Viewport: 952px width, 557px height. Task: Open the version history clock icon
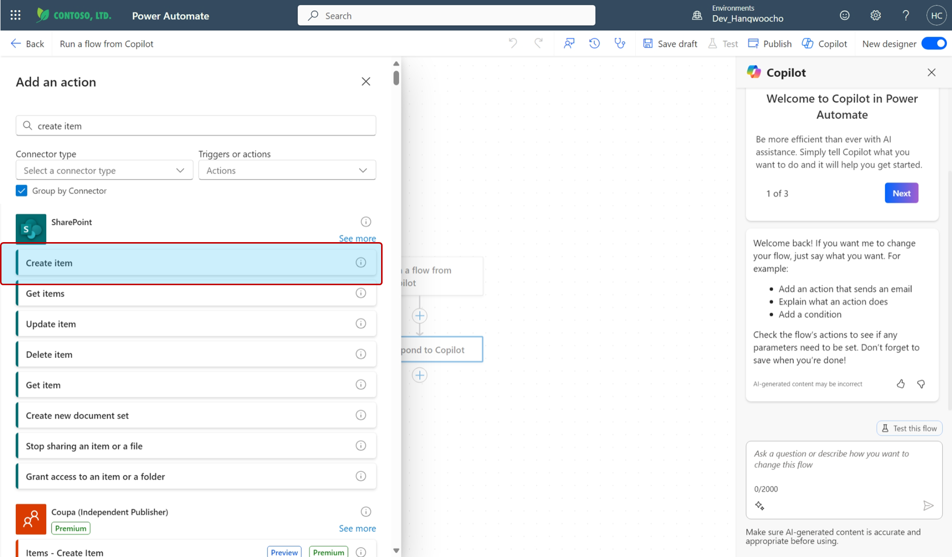[x=594, y=44]
